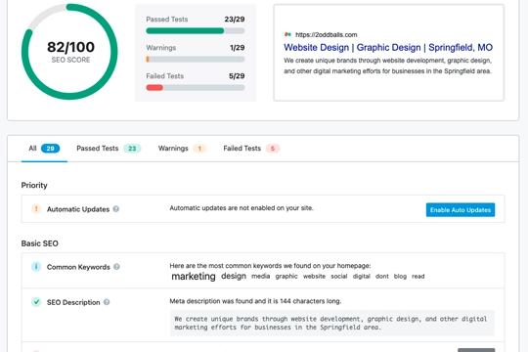The image size is (528, 352).
Task: Click the Common Keywords row label
Action: click(x=78, y=267)
